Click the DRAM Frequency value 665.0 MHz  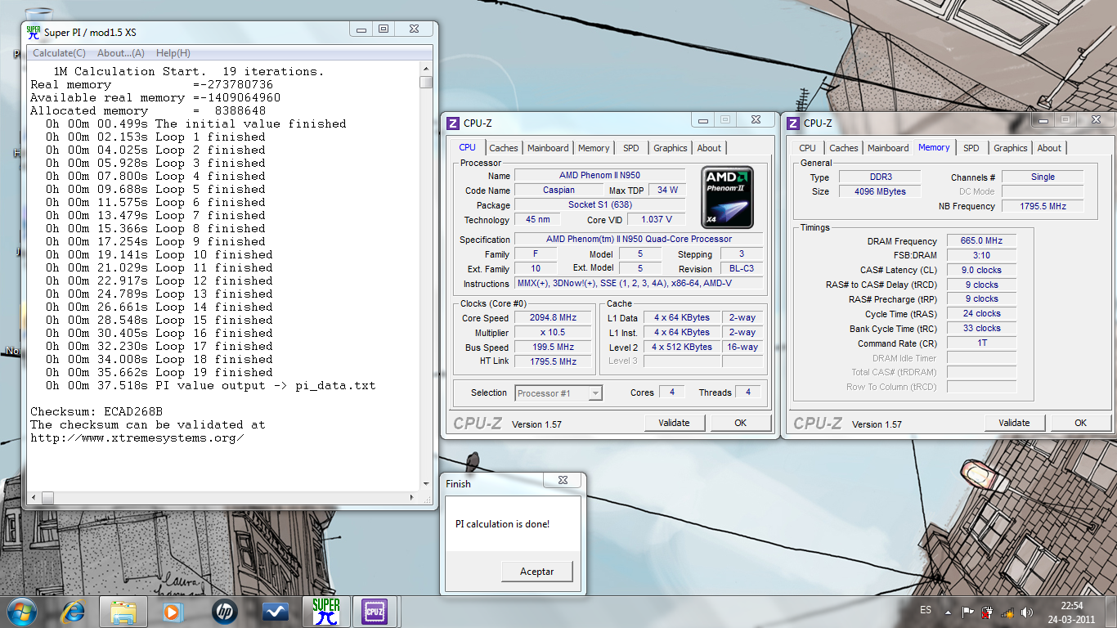pos(981,240)
